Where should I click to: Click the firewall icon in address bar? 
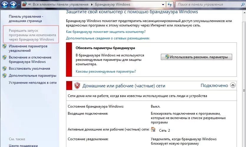tap(24, 4)
